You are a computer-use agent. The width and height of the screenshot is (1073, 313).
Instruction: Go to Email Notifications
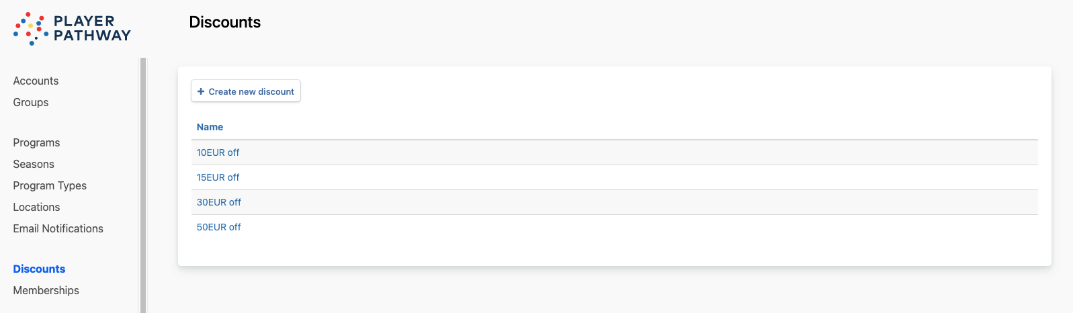pos(58,228)
